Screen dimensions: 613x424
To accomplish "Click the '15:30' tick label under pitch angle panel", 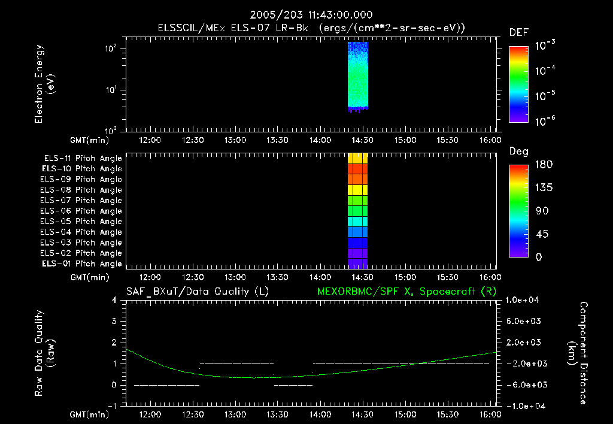I will [447, 278].
